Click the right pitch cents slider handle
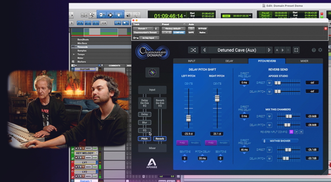 (216, 99)
